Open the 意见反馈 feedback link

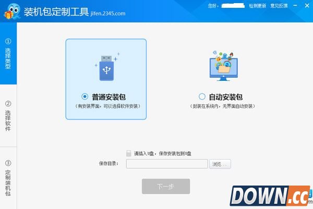tap(278, 6)
